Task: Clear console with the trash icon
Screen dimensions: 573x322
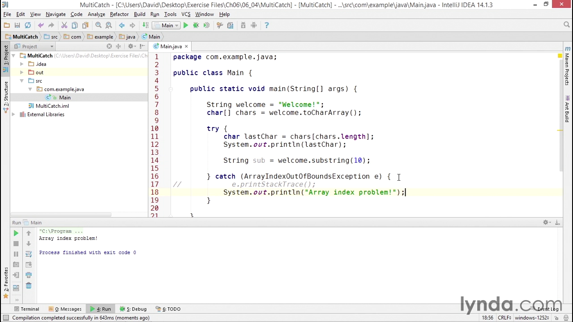Action: click(x=29, y=285)
